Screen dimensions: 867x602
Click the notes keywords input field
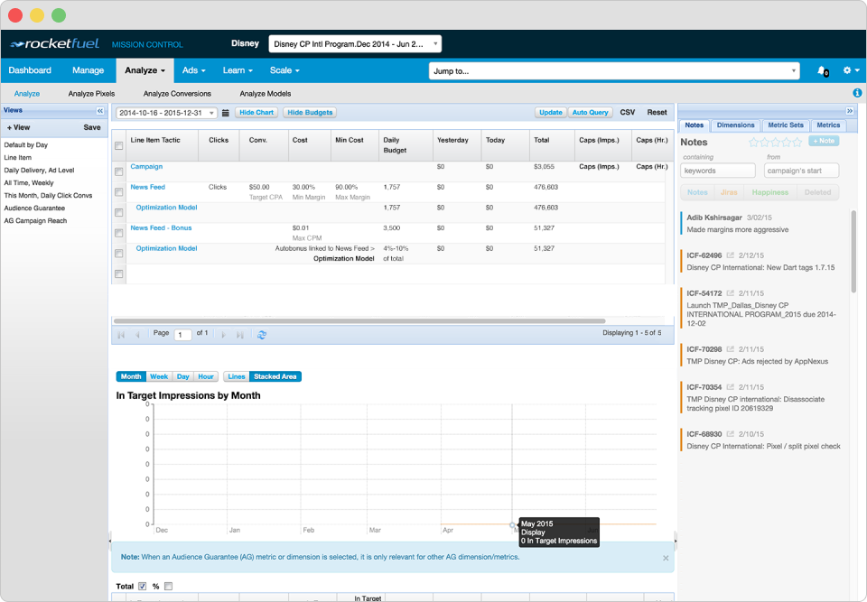click(x=718, y=171)
